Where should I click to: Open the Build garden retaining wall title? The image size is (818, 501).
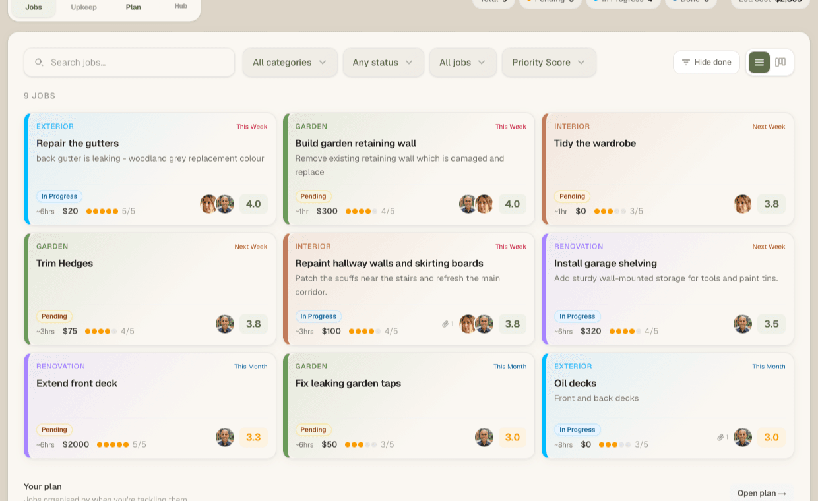(356, 143)
